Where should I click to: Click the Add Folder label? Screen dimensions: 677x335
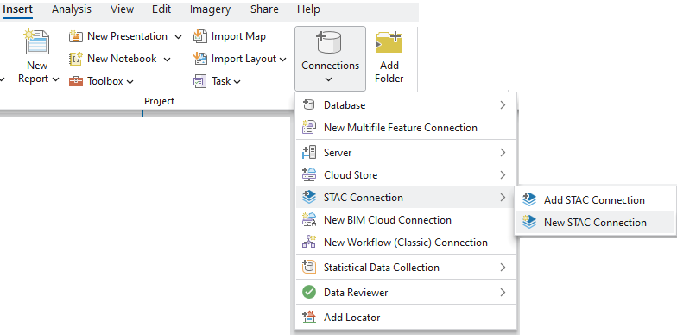tap(389, 73)
